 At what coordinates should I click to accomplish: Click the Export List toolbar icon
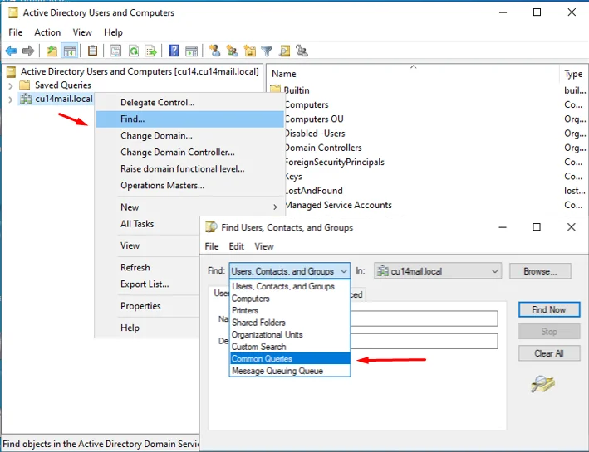150,51
